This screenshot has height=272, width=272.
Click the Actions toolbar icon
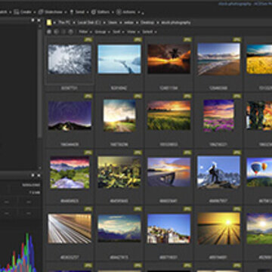[119, 12]
